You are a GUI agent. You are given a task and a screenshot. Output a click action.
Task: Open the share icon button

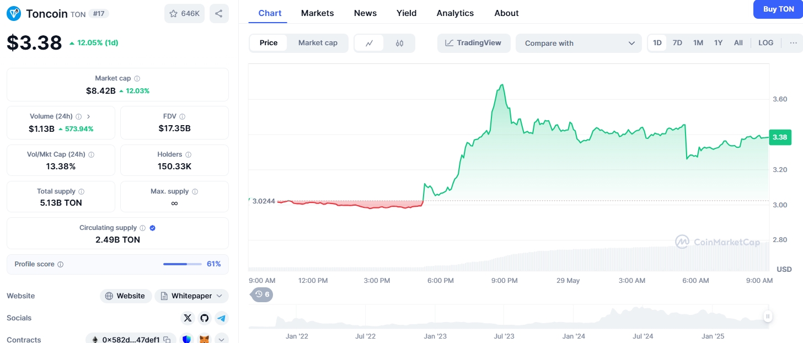click(x=219, y=14)
